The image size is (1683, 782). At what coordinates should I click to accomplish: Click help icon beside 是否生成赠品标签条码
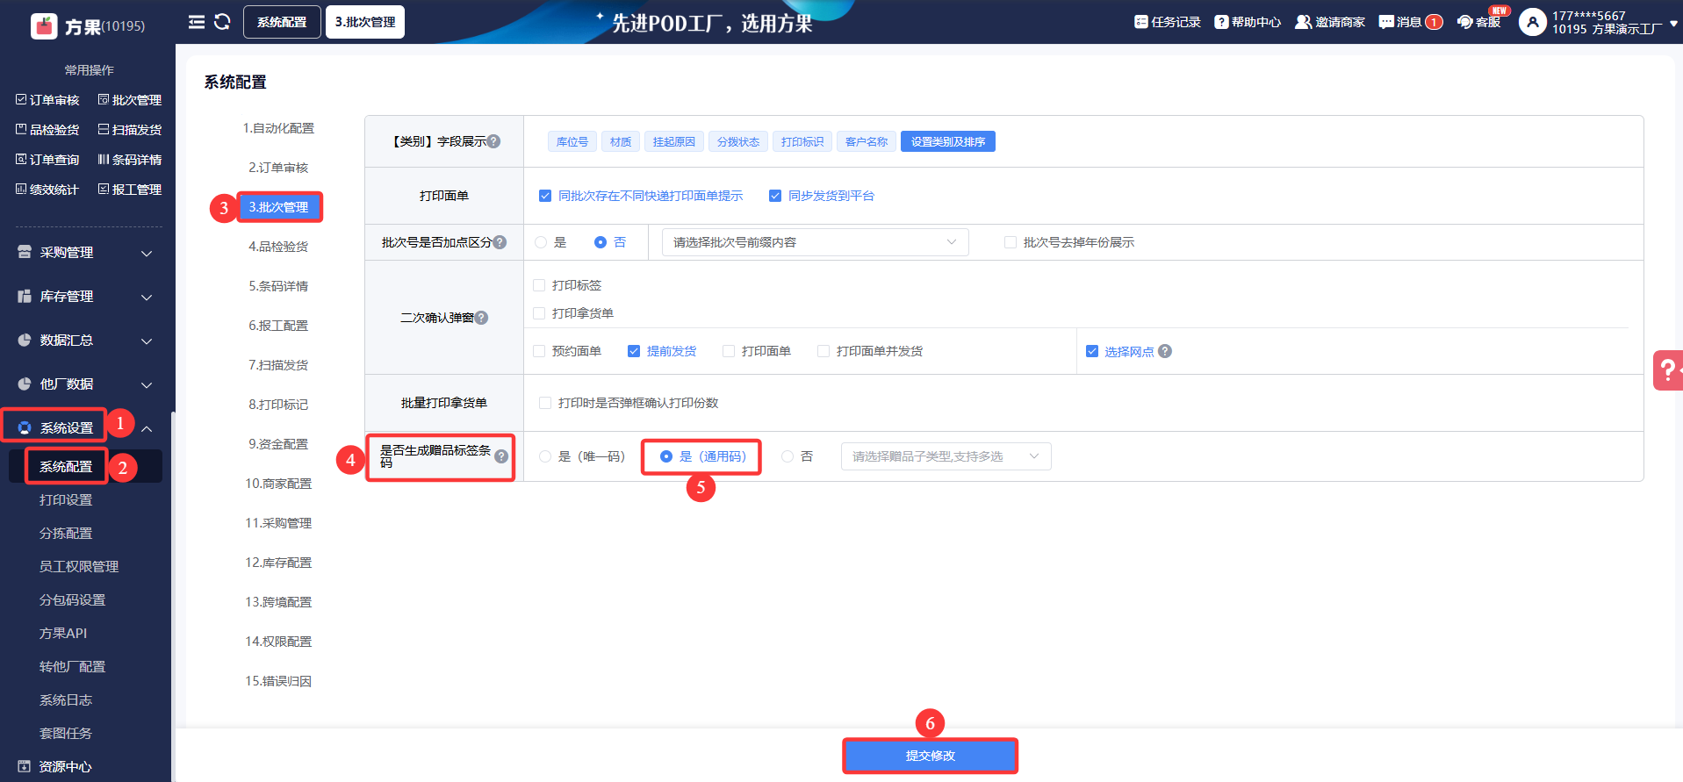pyautogui.click(x=501, y=456)
